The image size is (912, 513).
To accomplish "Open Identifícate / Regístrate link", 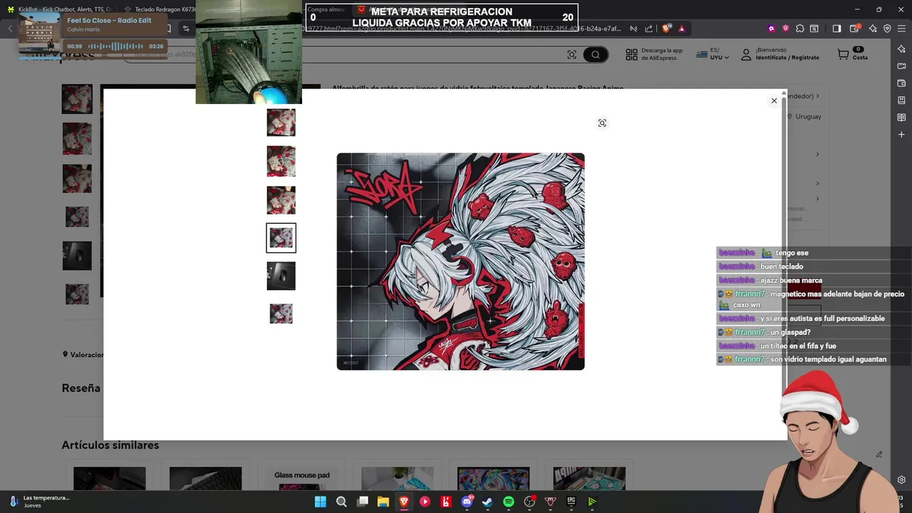I will 787,58.
